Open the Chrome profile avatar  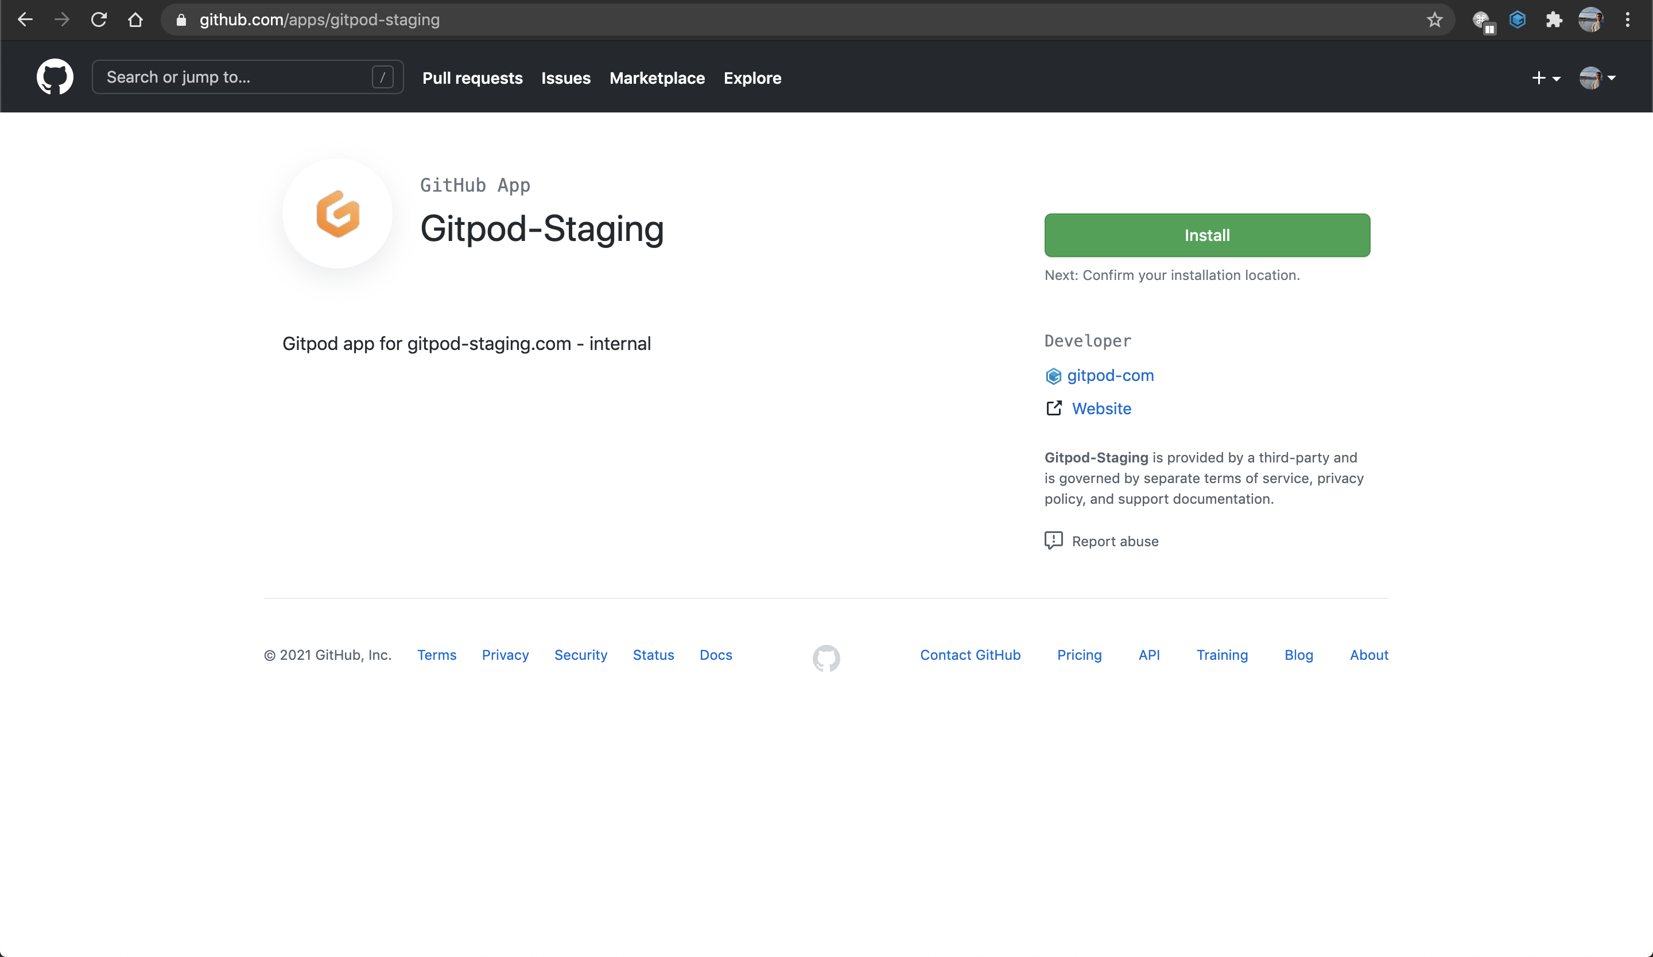(x=1590, y=20)
